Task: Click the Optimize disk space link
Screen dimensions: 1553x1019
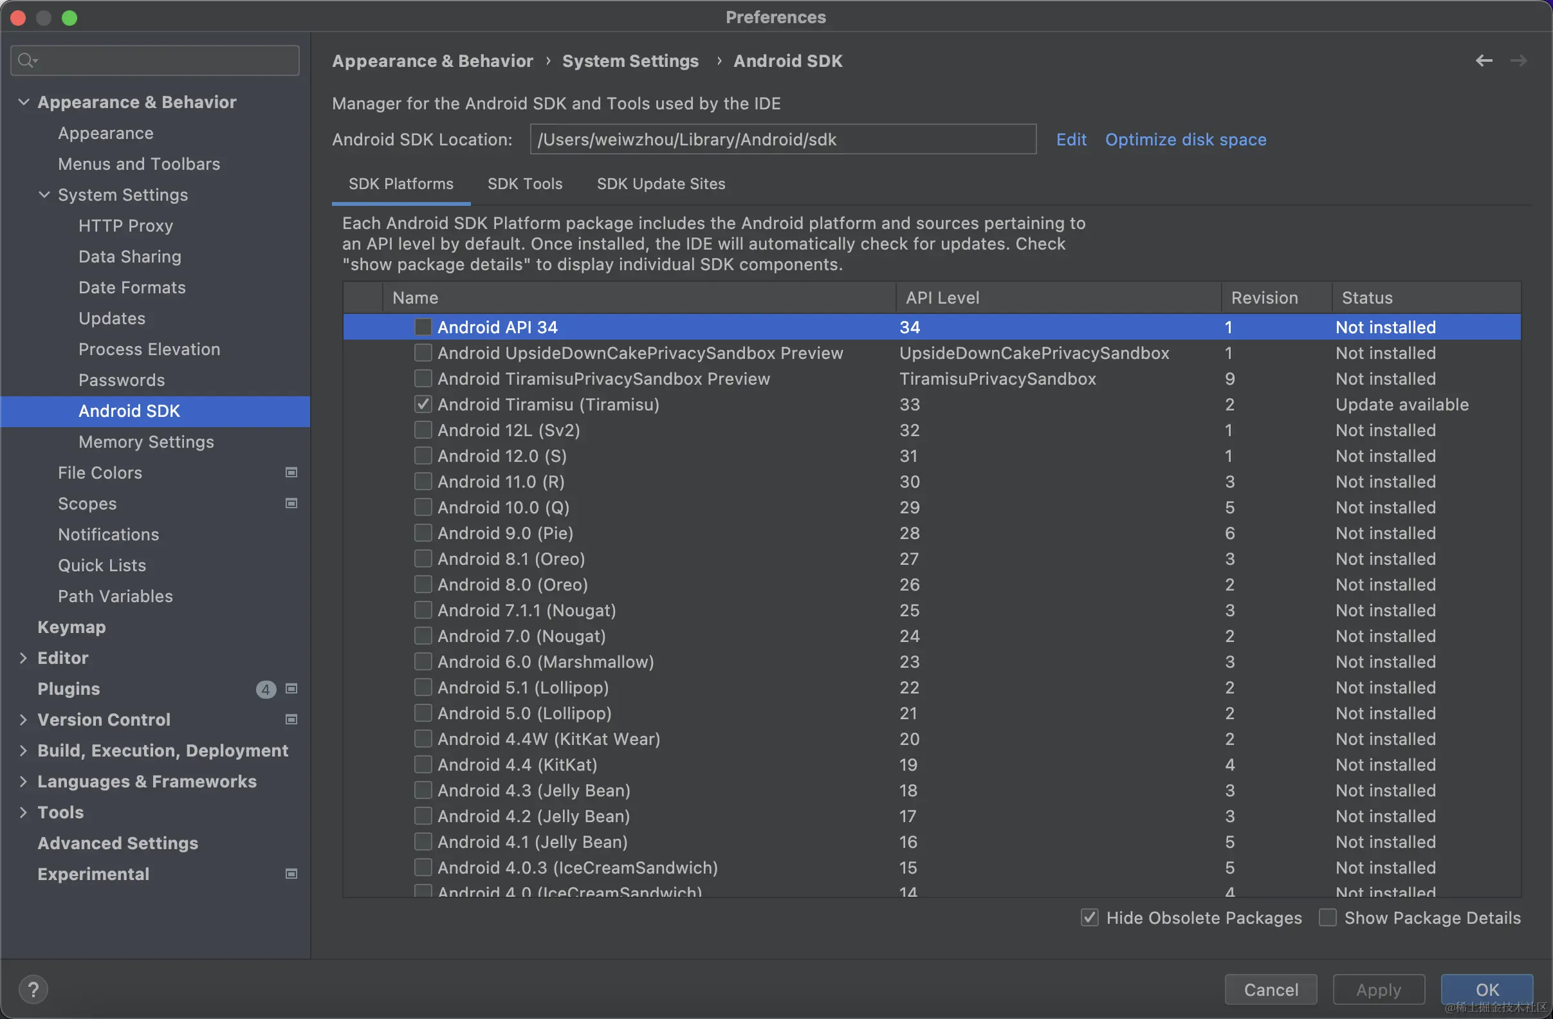Action: tap(1185, 140)
